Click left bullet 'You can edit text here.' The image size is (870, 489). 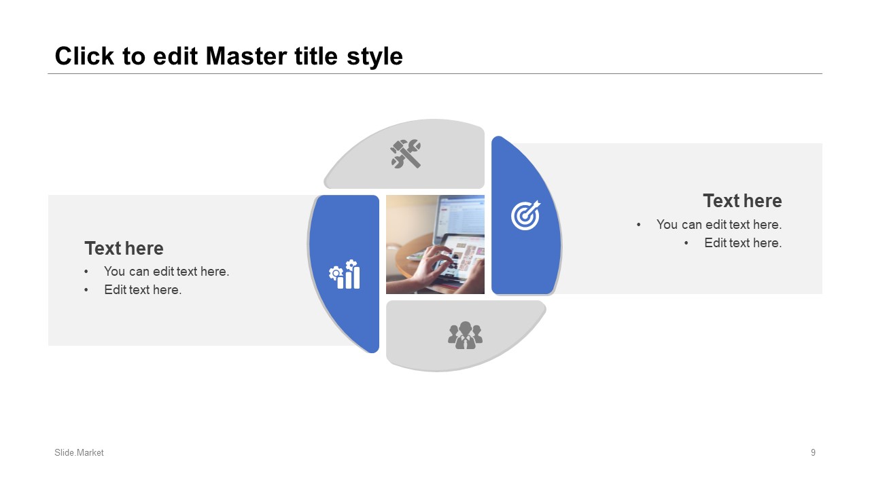pyautogui.click(x=167, y=271)
